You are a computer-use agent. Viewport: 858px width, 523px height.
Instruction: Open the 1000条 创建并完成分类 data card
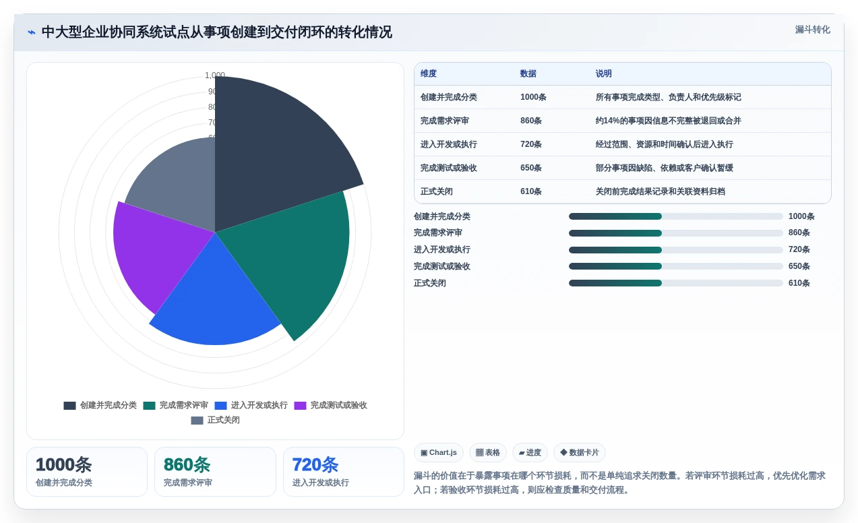(x=87, y=472)
